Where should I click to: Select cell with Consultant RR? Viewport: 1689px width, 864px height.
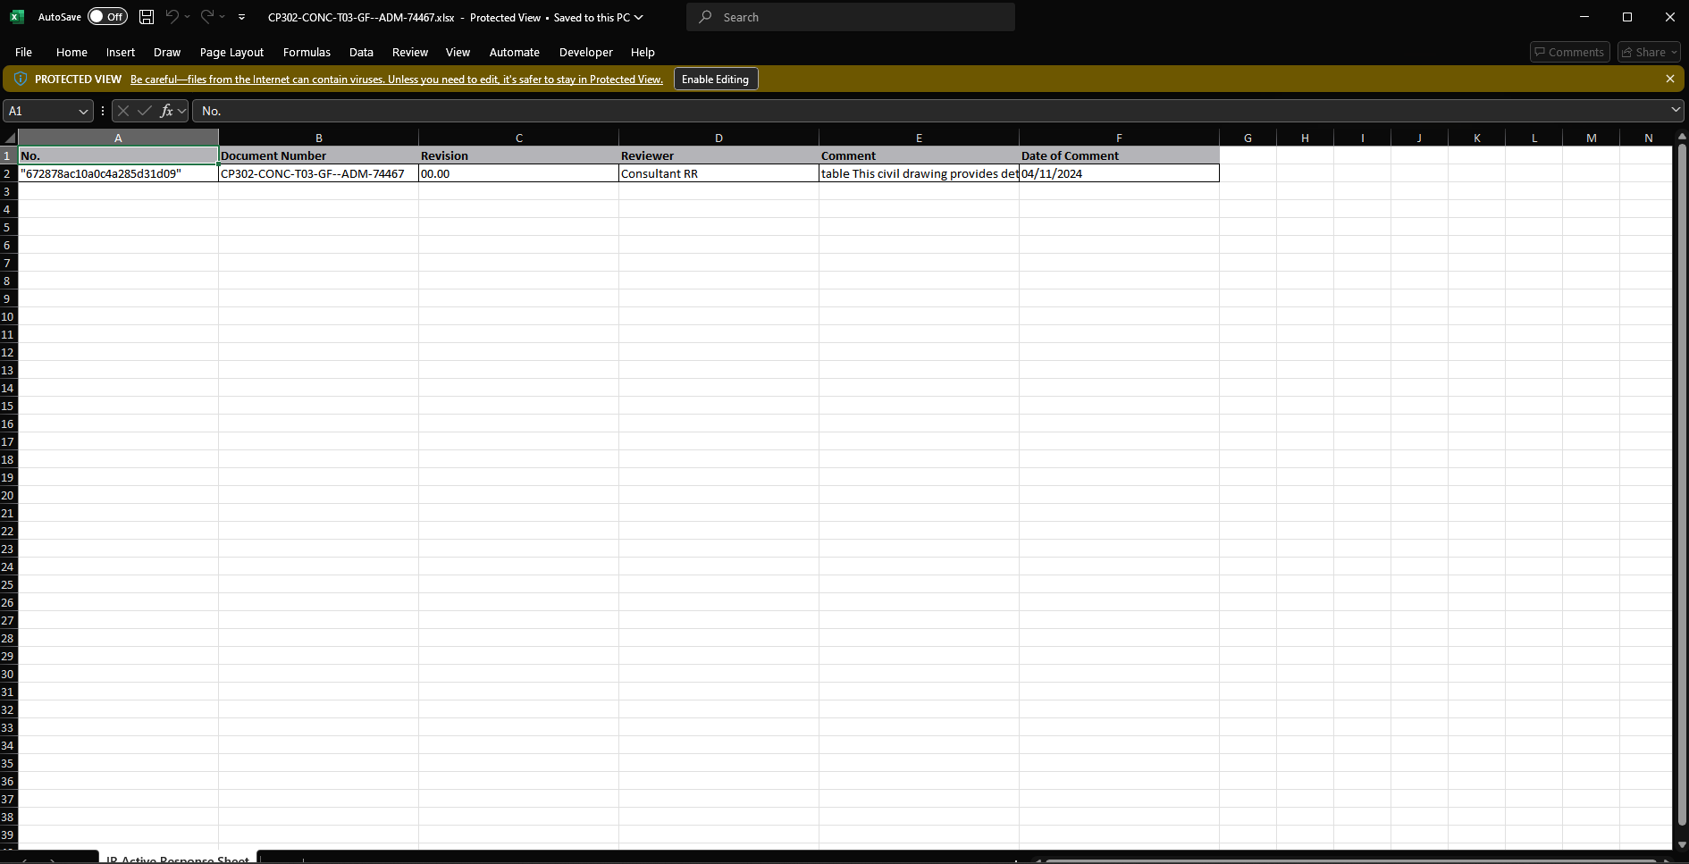(x=718, y=173)
